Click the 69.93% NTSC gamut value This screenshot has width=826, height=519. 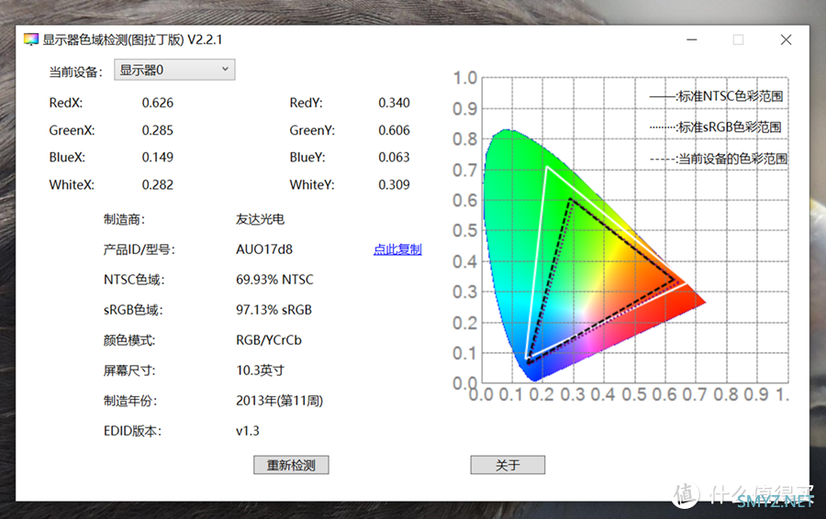pos(274,280)
